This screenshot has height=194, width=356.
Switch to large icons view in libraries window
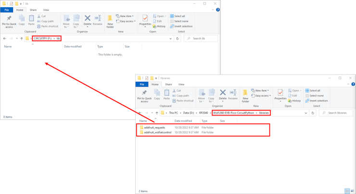(352, 191)
